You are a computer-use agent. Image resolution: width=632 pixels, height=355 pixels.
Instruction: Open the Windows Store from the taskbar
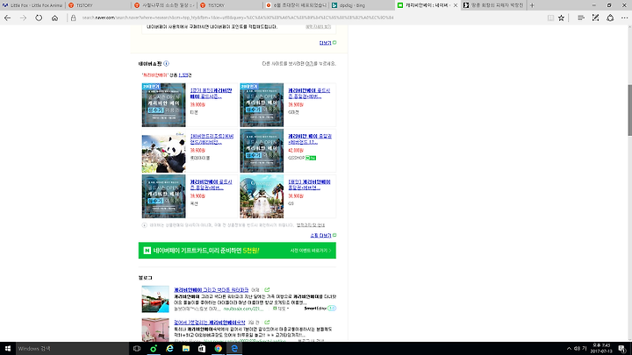point(202,349)
